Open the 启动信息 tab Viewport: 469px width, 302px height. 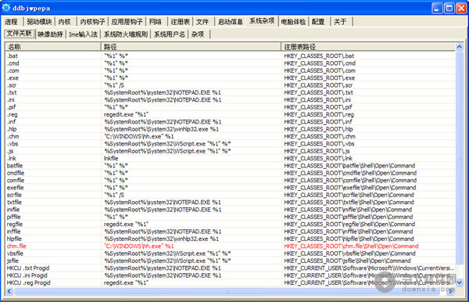[231, 22]
